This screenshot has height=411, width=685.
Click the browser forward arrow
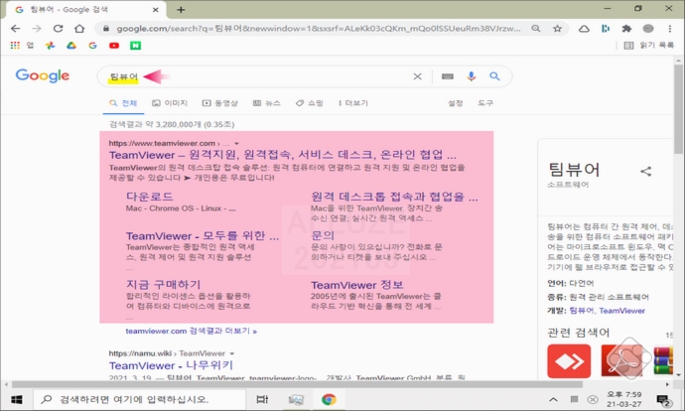(x=37, y=29)
